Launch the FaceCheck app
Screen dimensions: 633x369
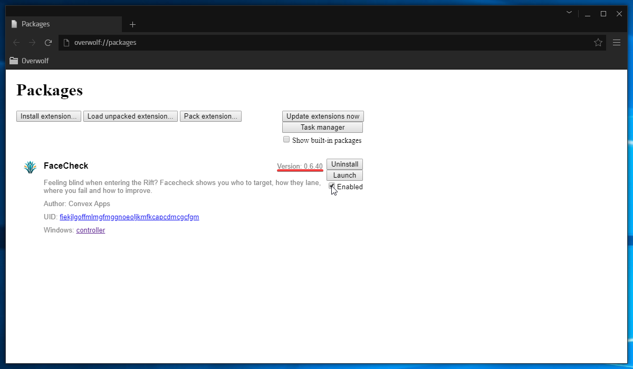(x=345, y=176)
